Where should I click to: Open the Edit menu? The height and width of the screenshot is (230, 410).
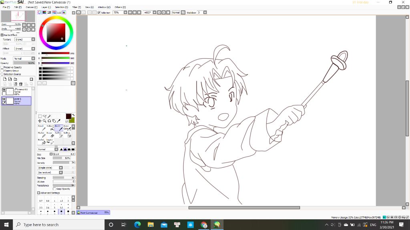18,7
